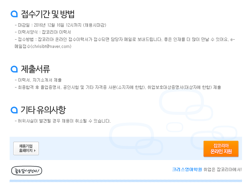Open the 크리스영어학원 link

(x=187, y=169)
